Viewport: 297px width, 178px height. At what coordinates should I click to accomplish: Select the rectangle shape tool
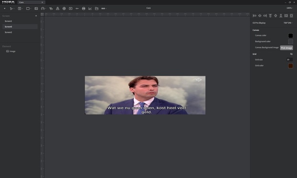click(x=28, y=9)
